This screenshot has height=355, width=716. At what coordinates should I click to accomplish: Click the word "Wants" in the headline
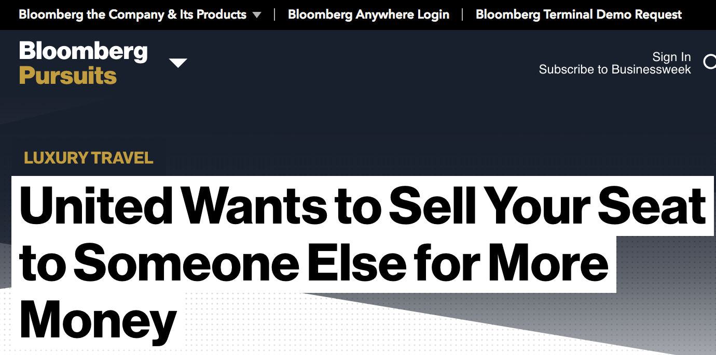pyautogui.click(x=255, y=206)
